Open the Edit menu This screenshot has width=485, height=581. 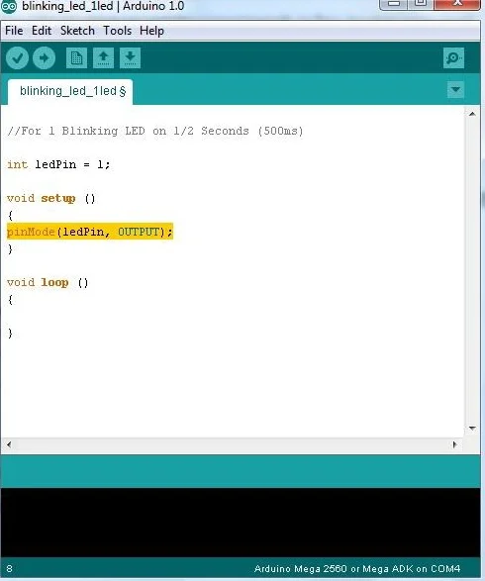coord(42,31)
